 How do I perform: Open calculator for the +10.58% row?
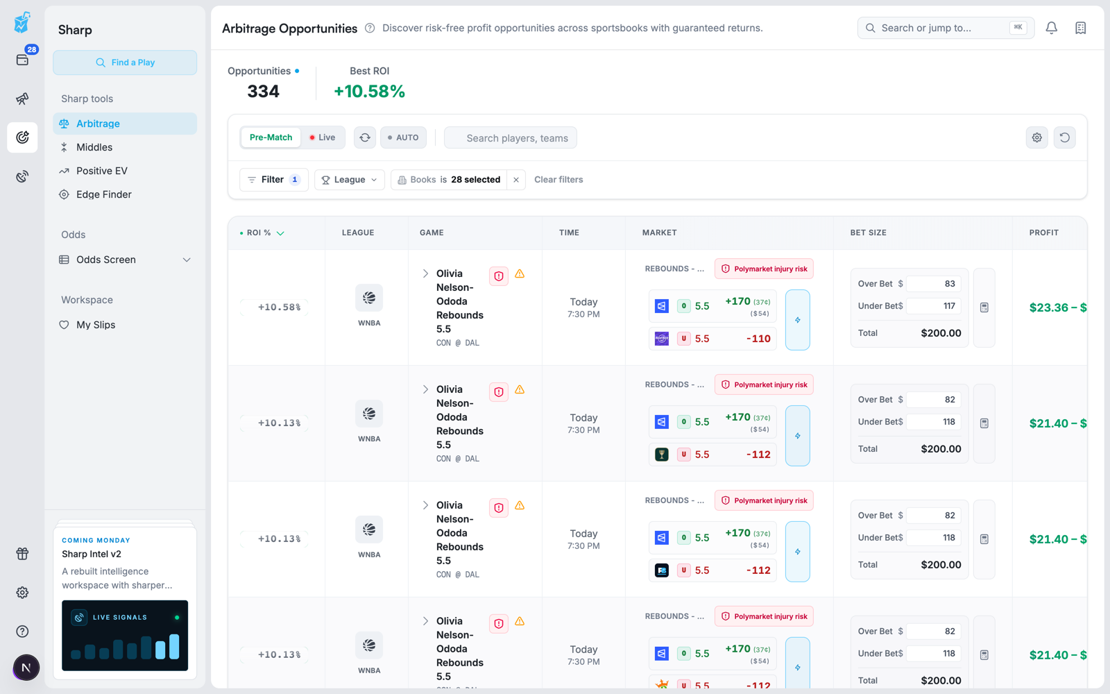tap(984, 307)
